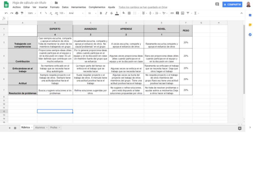This screenshot has width=253, height=190.
Task: Open the fill color picker
Action: point(124,13)
